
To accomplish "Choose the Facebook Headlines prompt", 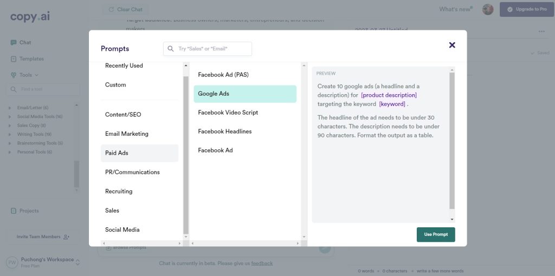I will tap(245, 132).
